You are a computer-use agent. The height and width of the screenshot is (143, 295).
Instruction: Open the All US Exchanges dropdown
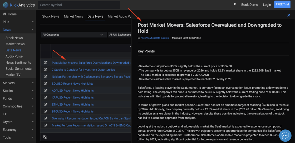tap(119, 35)
